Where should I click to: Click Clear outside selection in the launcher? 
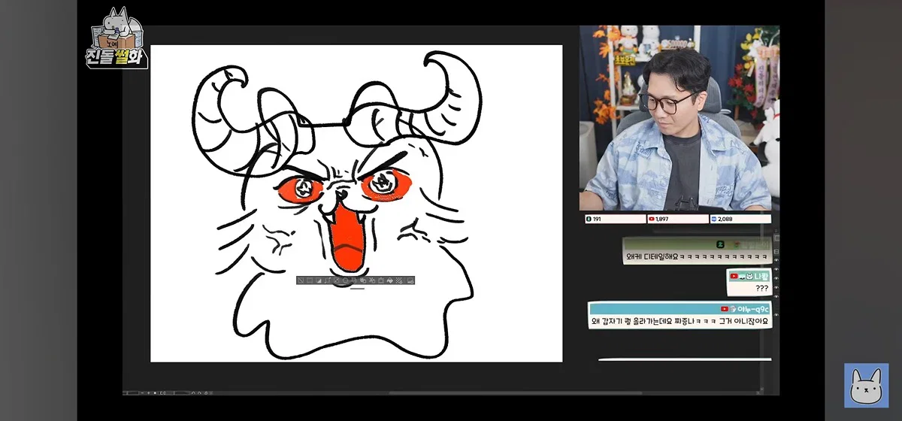click(x=355, y=280)
